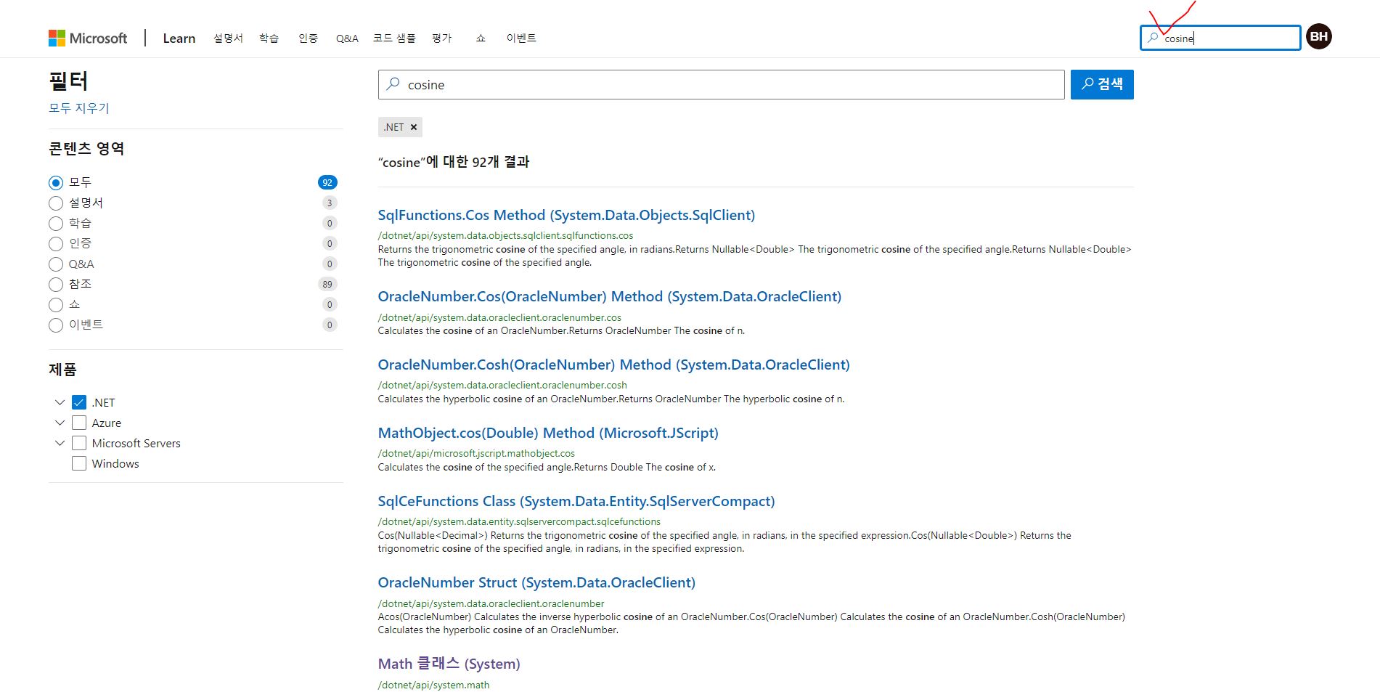Open OracleNumber.Cos(OracleNumber) Method result
Viewport: 1380px width, 692px height.
[610, 296]
